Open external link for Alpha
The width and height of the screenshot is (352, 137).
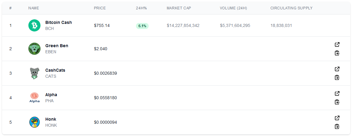click(337, 93)
